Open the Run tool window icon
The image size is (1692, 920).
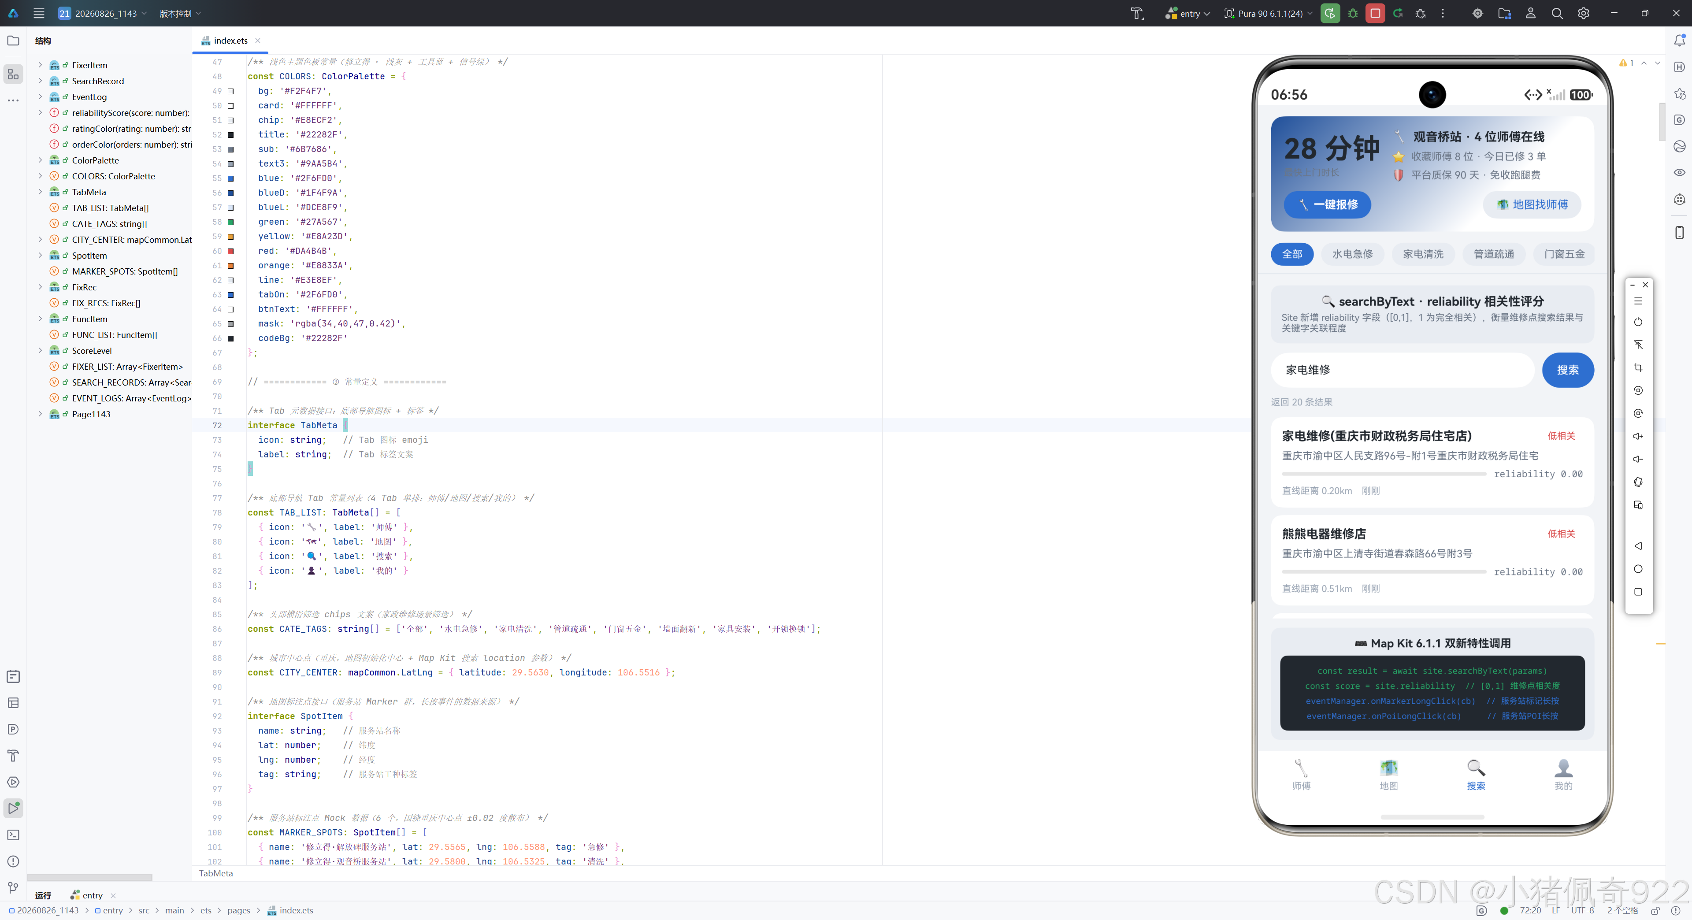13,809
